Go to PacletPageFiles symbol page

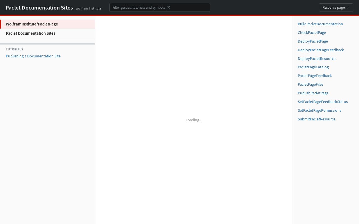[x=310, y=84]
